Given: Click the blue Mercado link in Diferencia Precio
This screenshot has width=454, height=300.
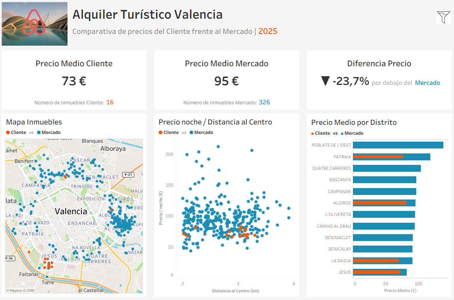Looking at the screenshot, I should 427,83.
